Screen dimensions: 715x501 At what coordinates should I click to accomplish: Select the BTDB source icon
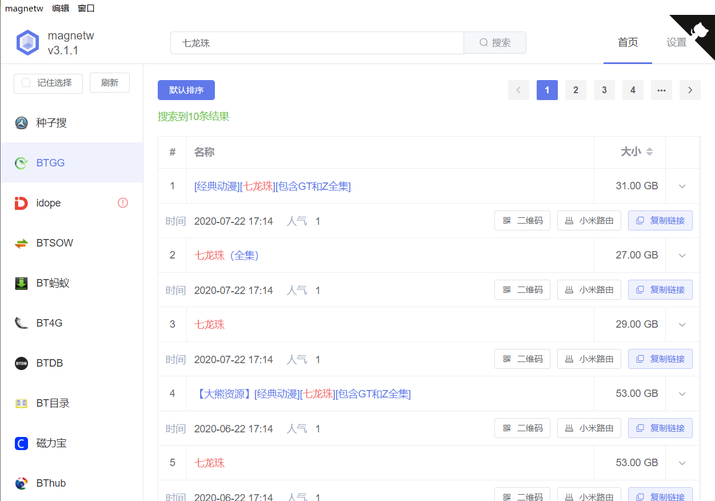(21, 363)
